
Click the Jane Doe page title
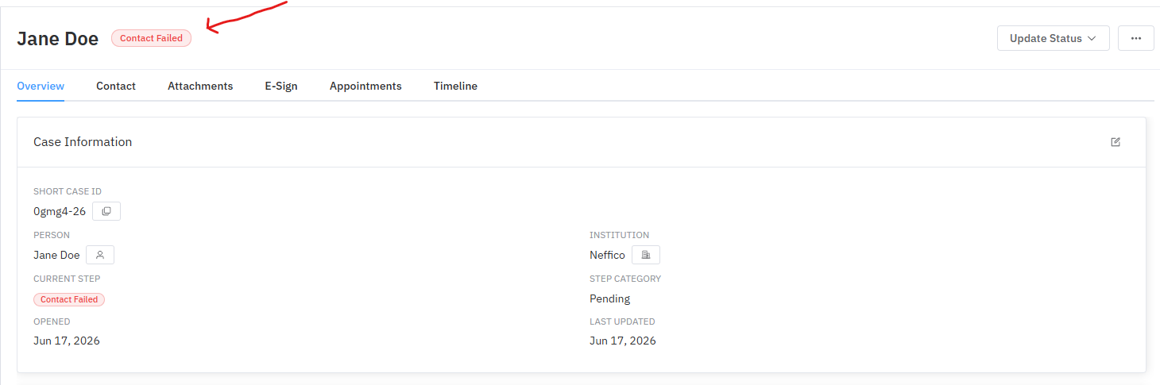pyautogui.click(x=58, y=38)
